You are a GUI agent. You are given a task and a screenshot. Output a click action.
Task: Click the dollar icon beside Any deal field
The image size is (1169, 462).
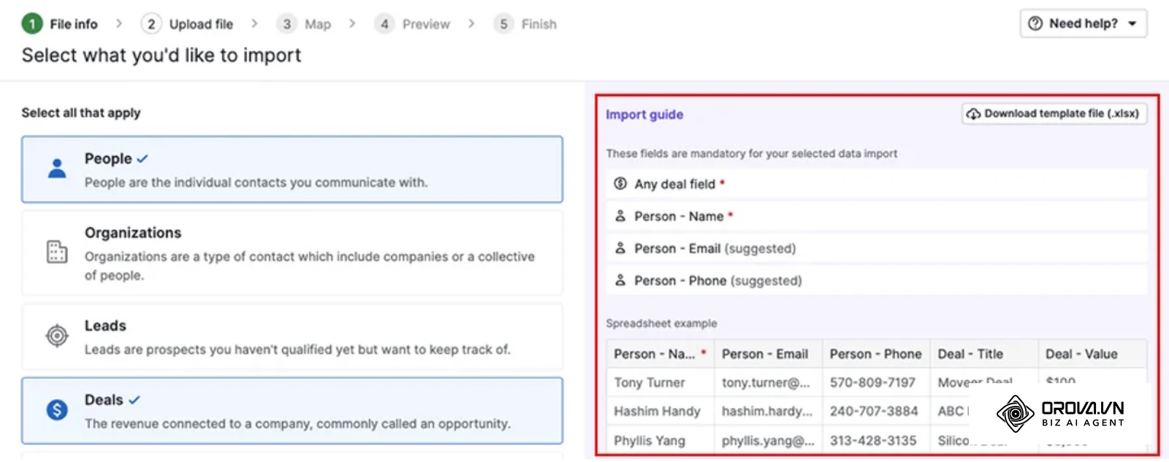pos(620,184)
